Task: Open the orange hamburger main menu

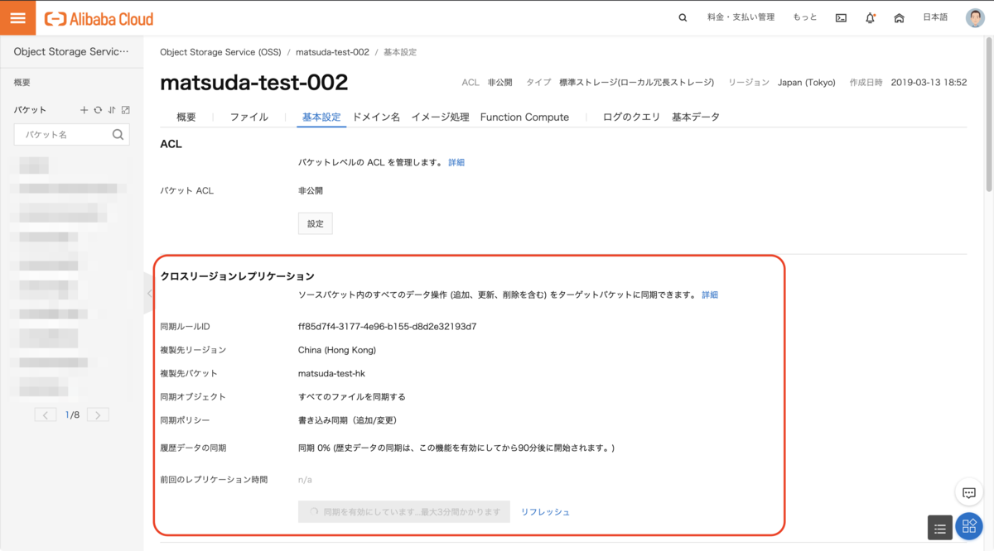Action: [17, 17]
